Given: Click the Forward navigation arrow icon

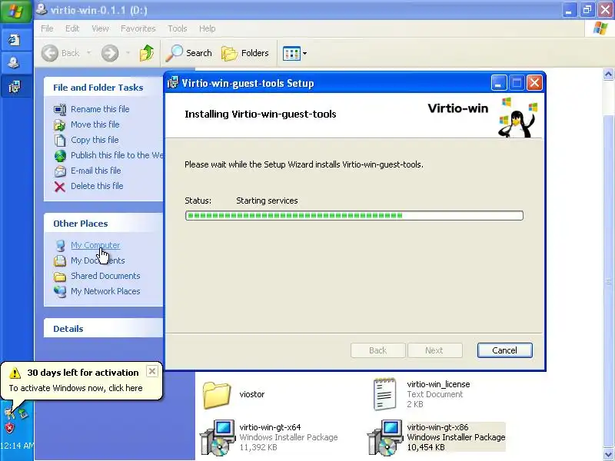Looking at the screenshot, I should tap(110, 53).
